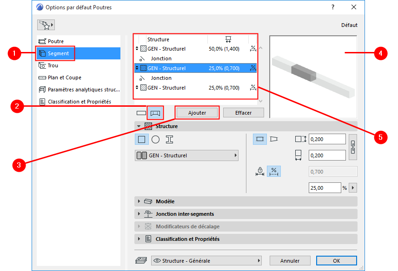The width and height of the screenshot is (398, 271).
Task: Open percentage field arrow popup
Action: [353, 187]
